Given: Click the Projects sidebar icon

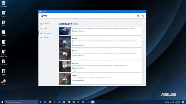Looking at the screenshot, I should tap(41, 24).
